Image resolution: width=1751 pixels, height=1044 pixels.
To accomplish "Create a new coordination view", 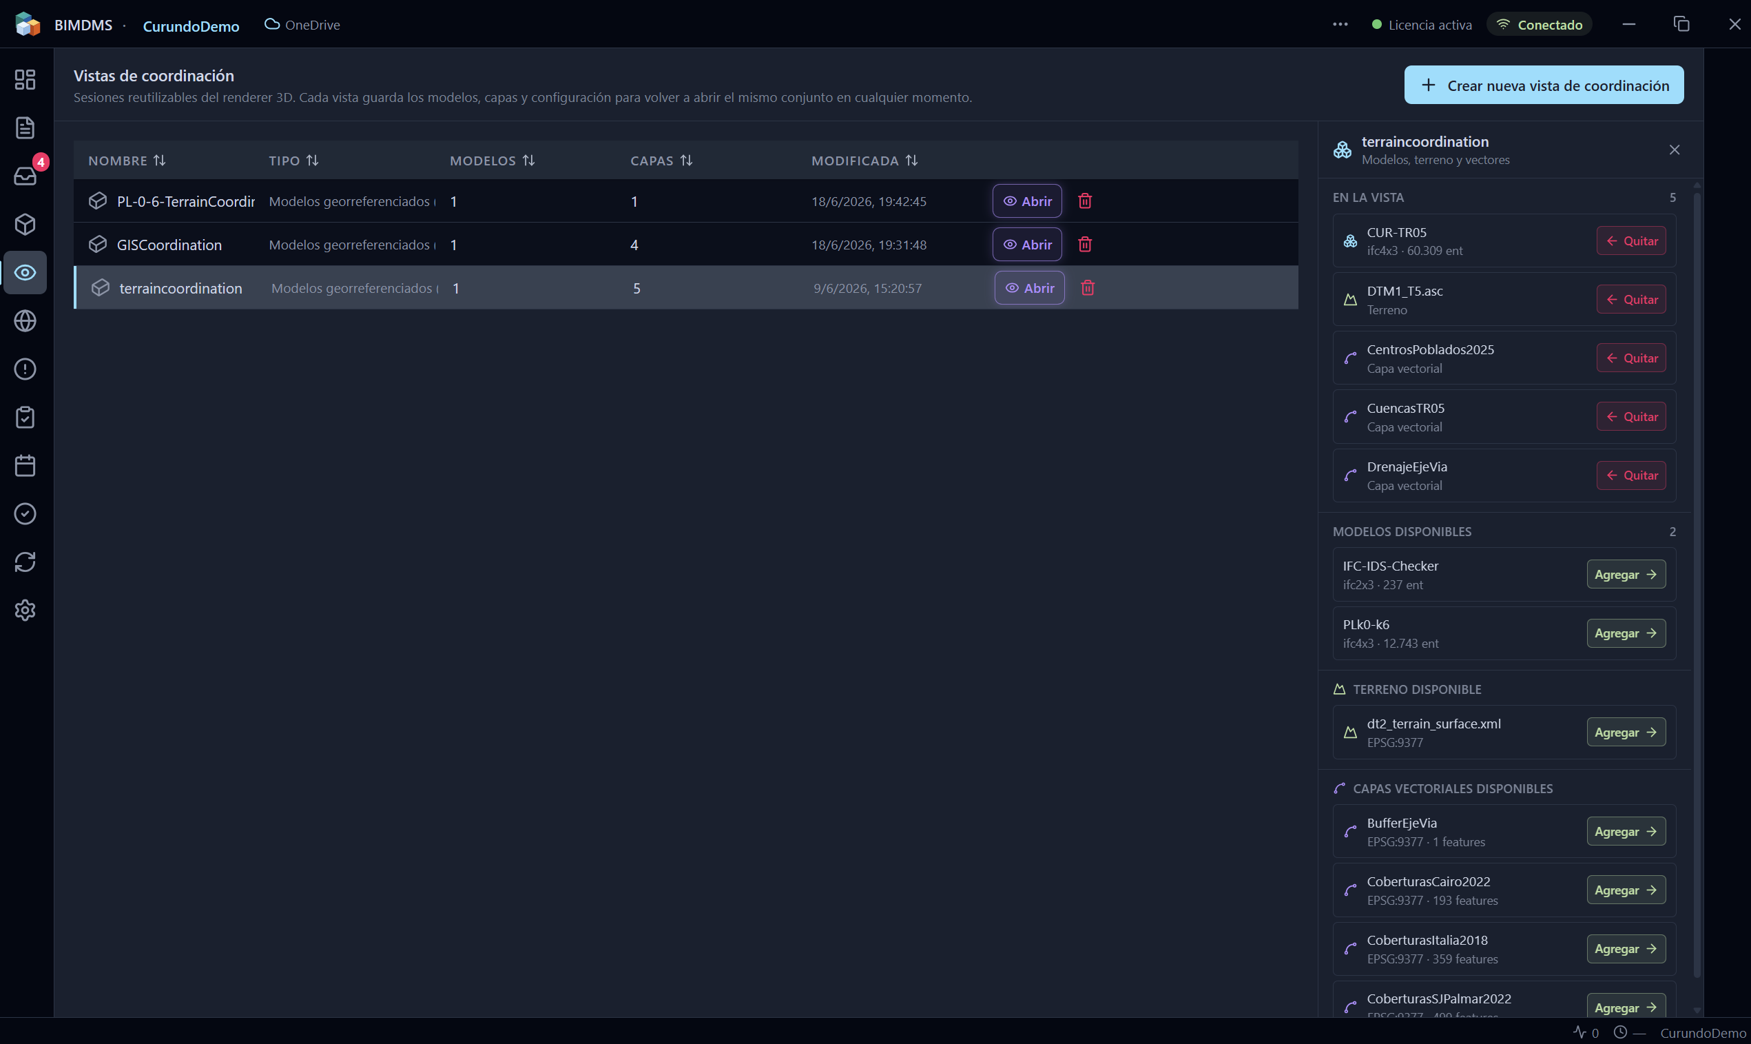I will (1544, 85).
